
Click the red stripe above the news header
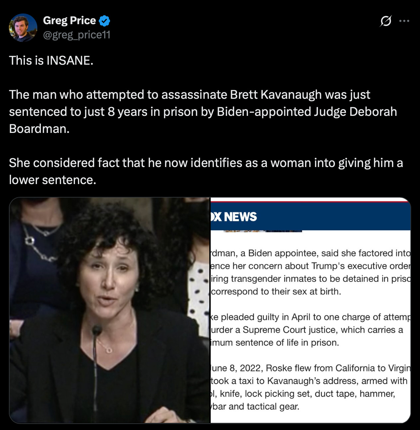click(311, 201)
